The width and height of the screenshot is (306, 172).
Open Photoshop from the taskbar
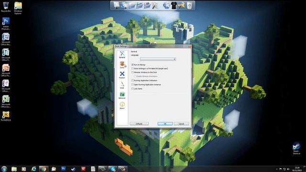click(x=64, y=169)
